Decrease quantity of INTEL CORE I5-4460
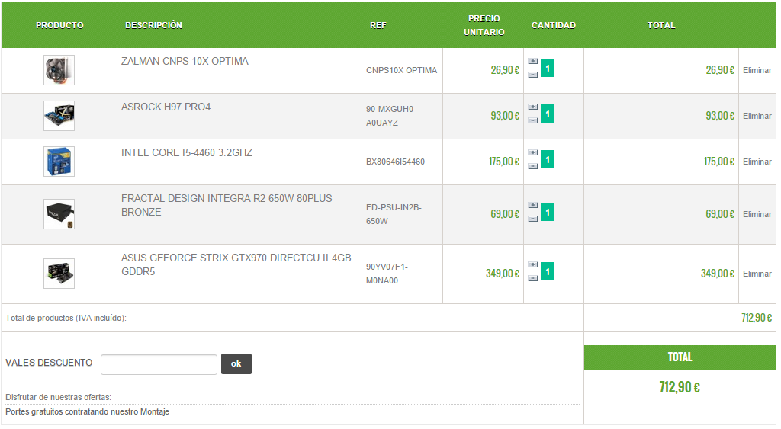 (x=533, y=166)
